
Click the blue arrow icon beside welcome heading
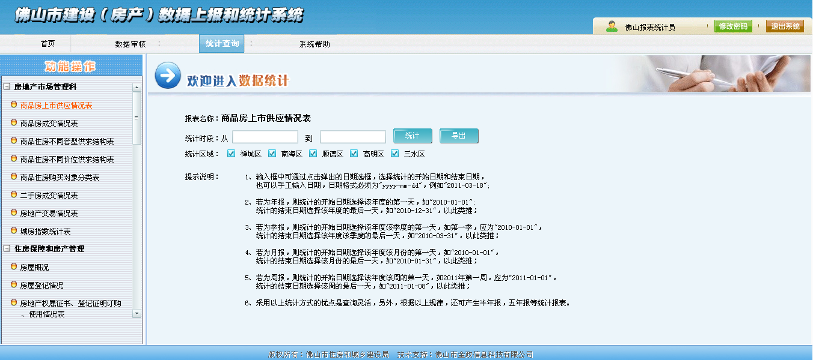pos(167,75)
